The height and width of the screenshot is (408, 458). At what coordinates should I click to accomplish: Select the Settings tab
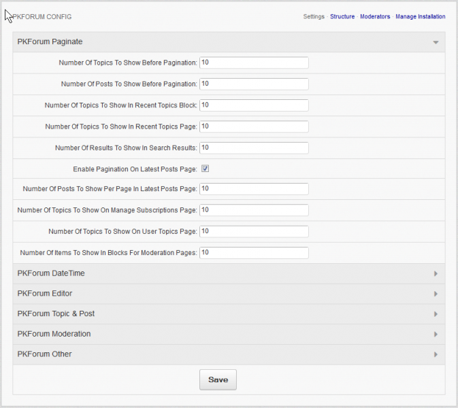[314, 16]
